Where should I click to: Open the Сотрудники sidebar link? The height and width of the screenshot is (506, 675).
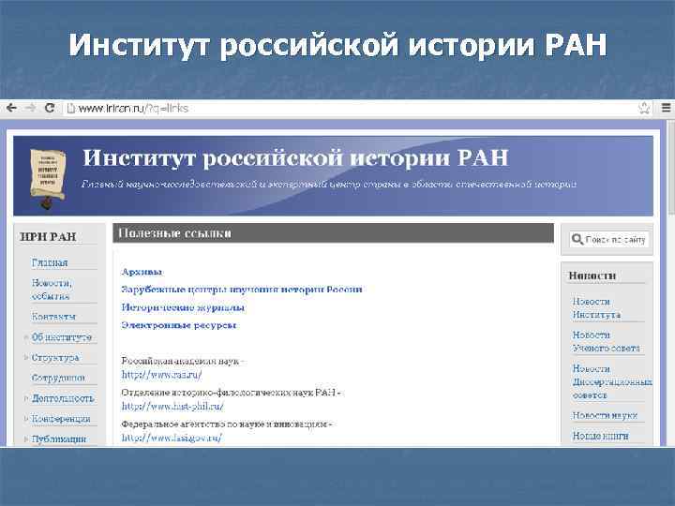58,378
